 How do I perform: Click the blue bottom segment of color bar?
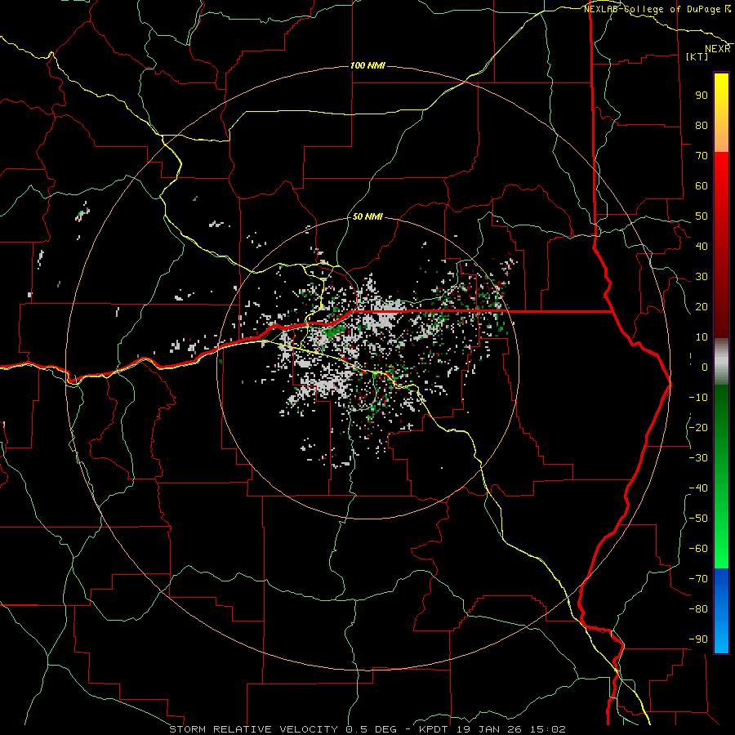721,611
